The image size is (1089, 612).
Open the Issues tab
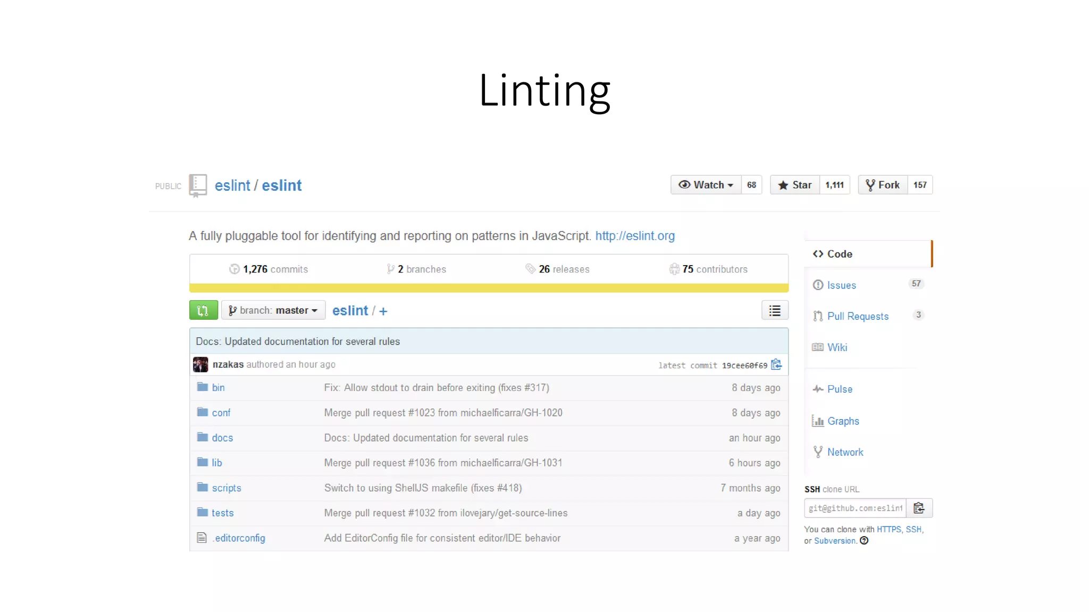click(x=841, y=285)
